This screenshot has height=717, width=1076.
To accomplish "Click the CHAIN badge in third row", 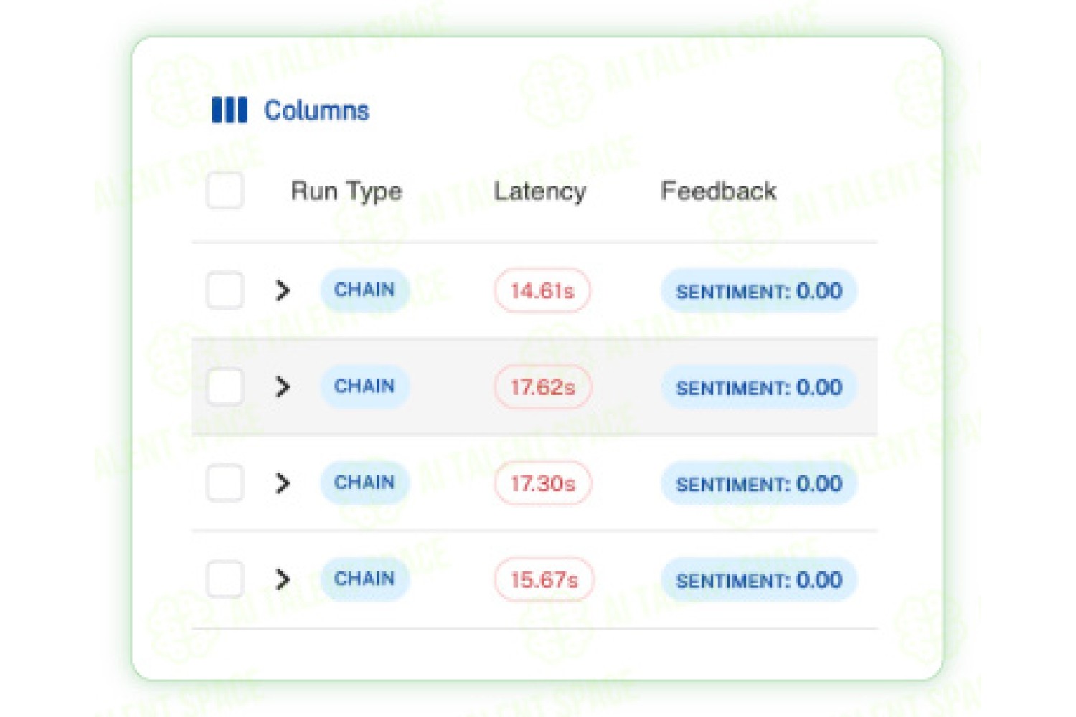I will [x=364, y=482].
